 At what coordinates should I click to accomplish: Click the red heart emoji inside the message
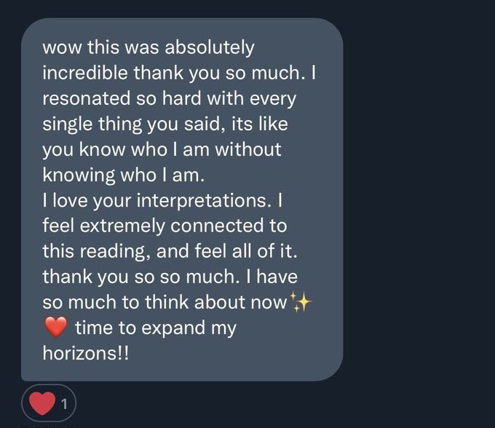click(x=56, y=328)
